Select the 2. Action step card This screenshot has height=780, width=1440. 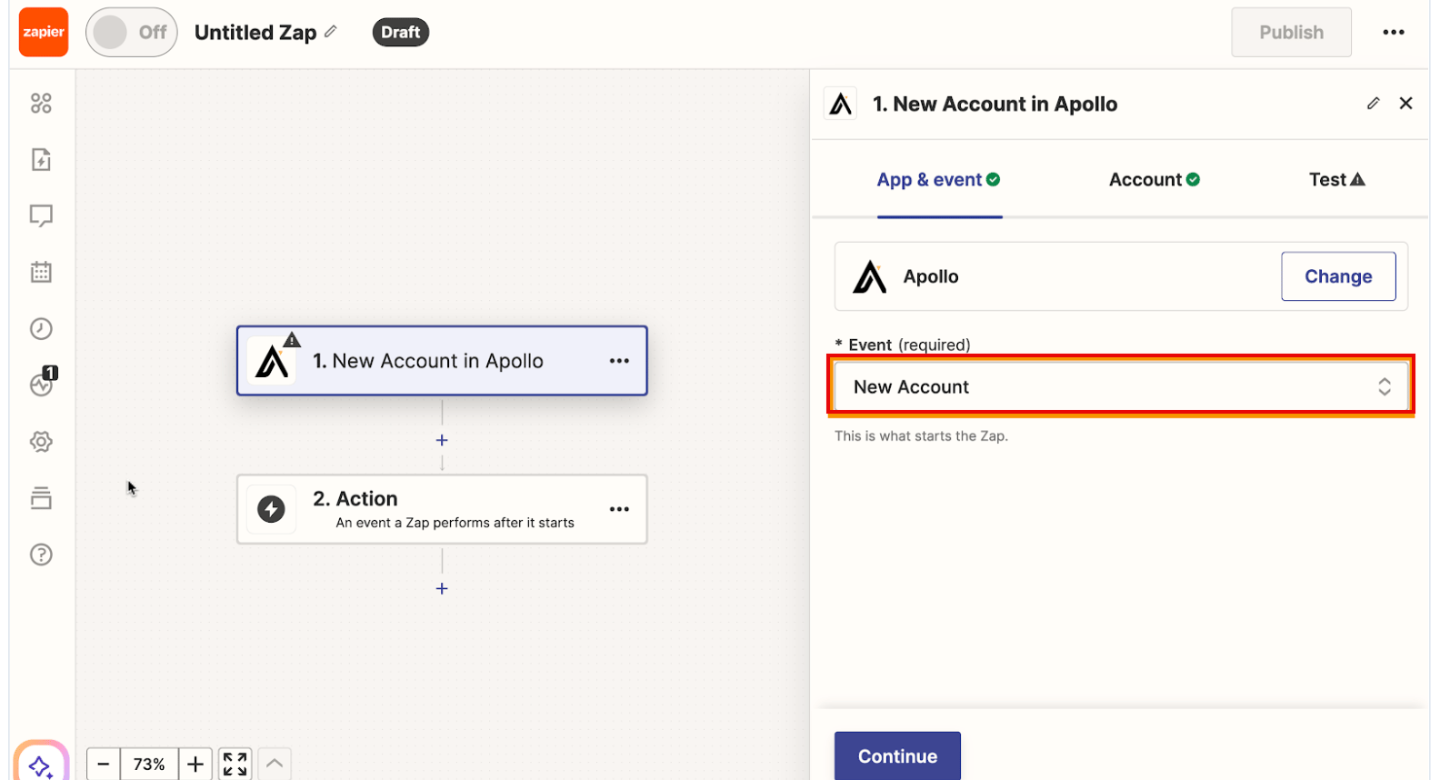[442, 509]
